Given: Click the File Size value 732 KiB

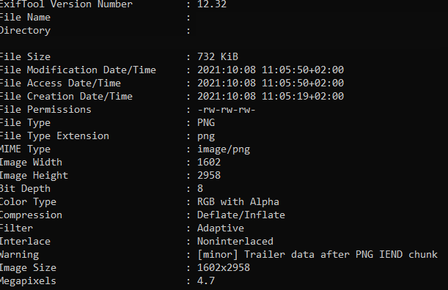Looking at the screenshot, I should coord(218,56).
